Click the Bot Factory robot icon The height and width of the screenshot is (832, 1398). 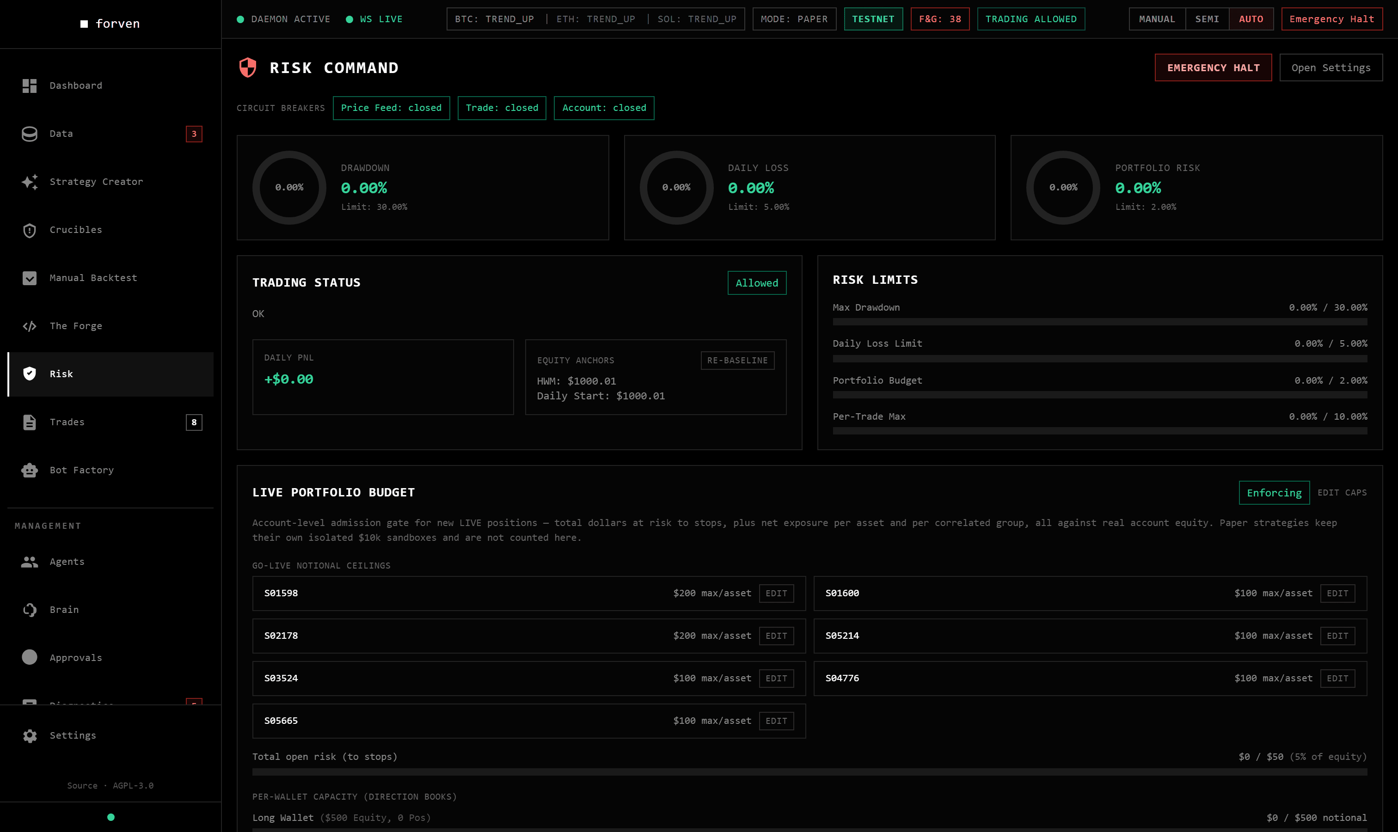[29, 471]
